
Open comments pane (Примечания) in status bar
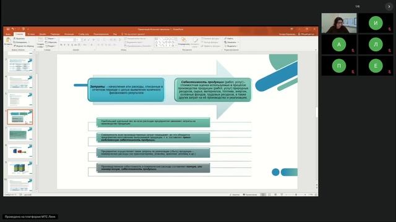click(x=250, y=195)
